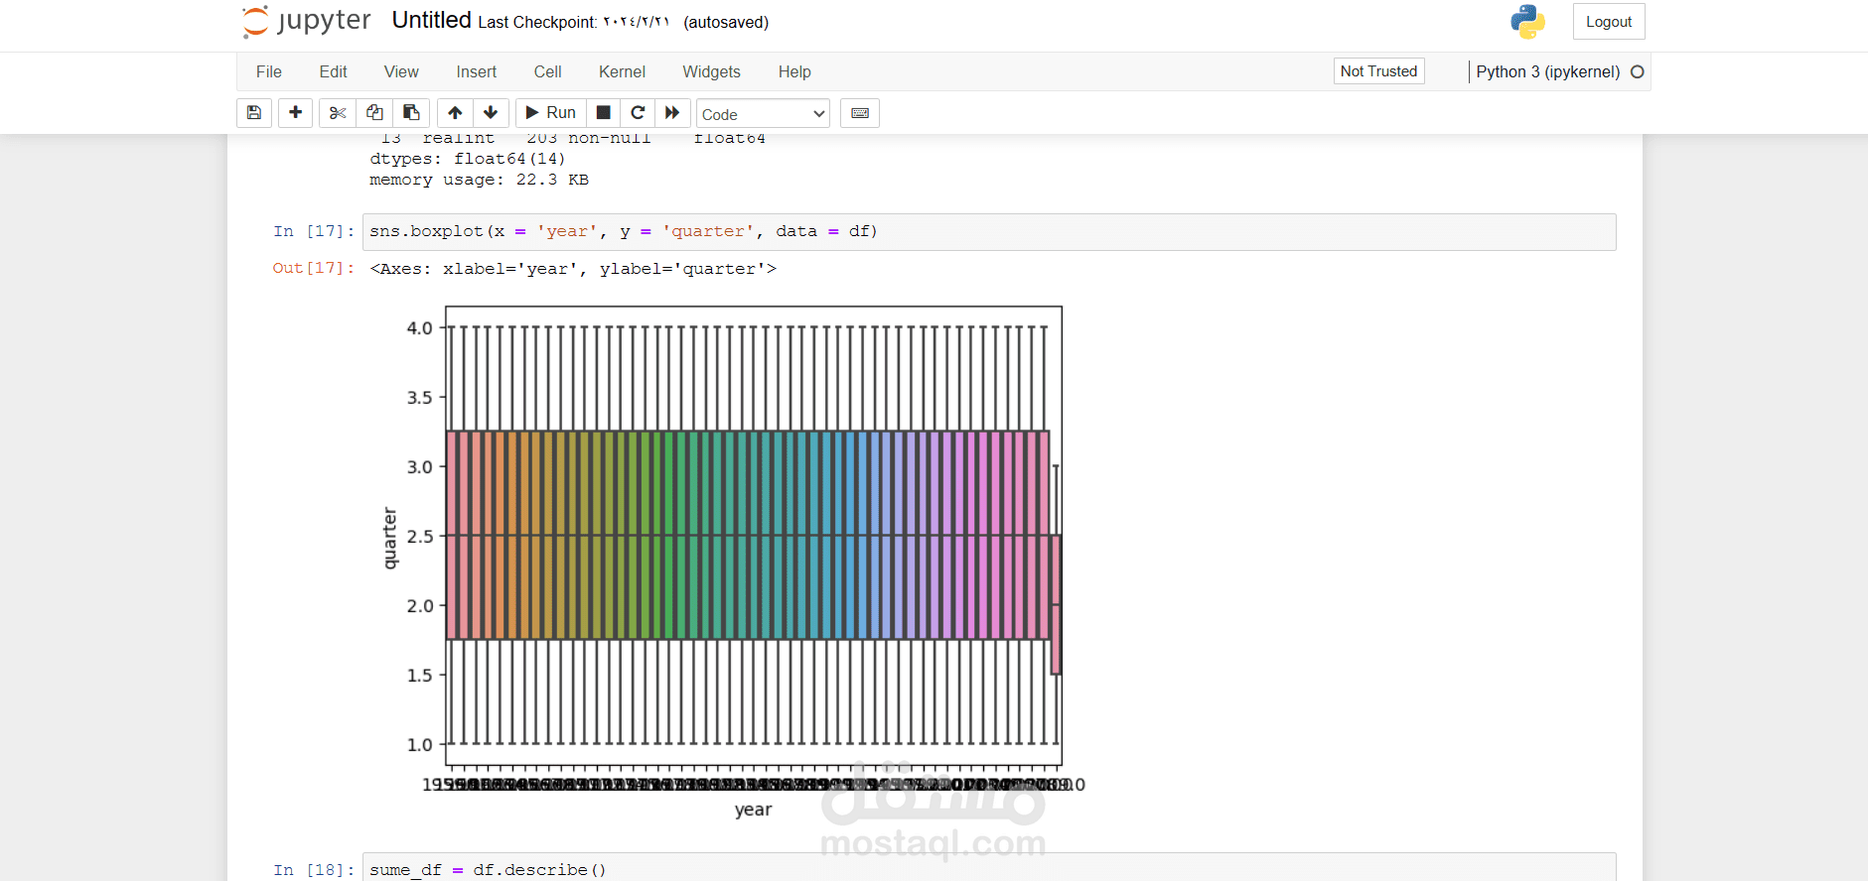
Task: Open the cell type dropdown showing Code
Action: 763,114
